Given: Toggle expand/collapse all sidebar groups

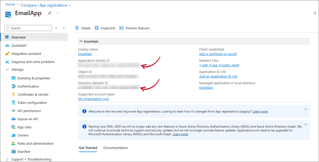Looking at the screenshot, I should click(56, 28).
